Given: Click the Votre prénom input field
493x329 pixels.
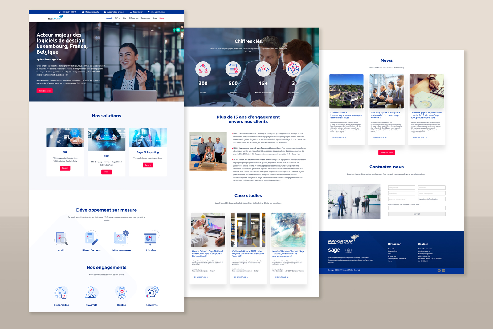Looking at the screenshot, I should coord(401,187).
